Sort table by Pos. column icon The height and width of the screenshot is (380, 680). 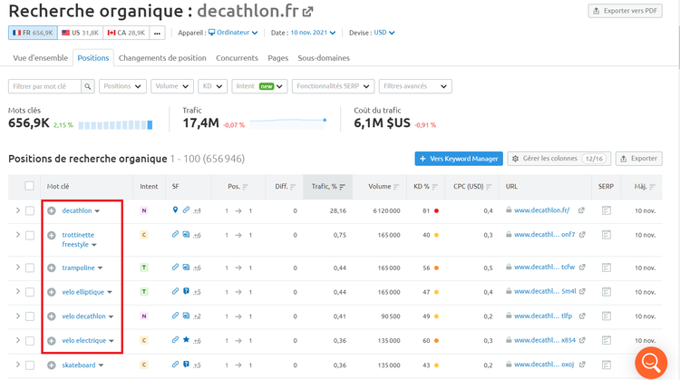point(246,187)
